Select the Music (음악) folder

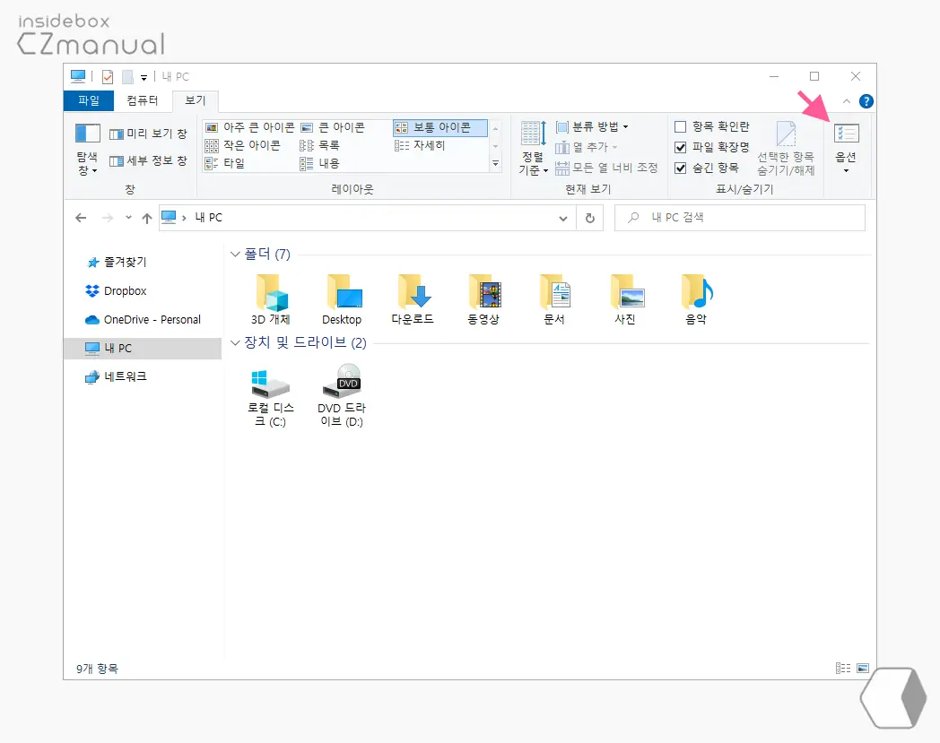pyautogui.click(x=696, y=299)
